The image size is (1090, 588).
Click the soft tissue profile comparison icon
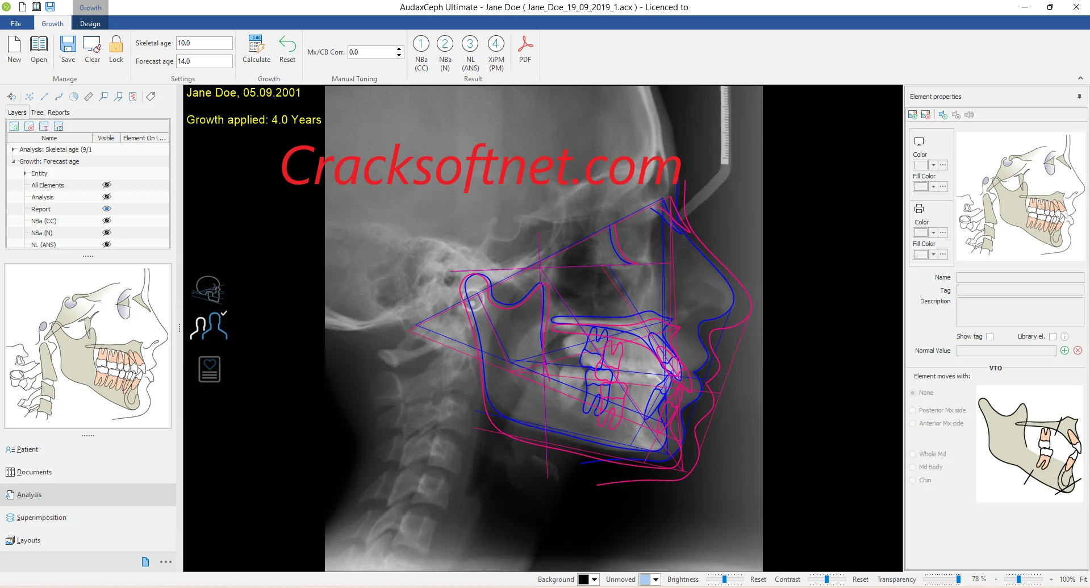coord(209,326)
